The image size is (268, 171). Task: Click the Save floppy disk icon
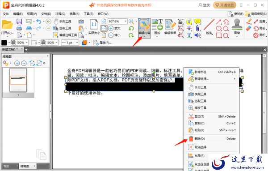pyautogui.click(x=19, y=21)
